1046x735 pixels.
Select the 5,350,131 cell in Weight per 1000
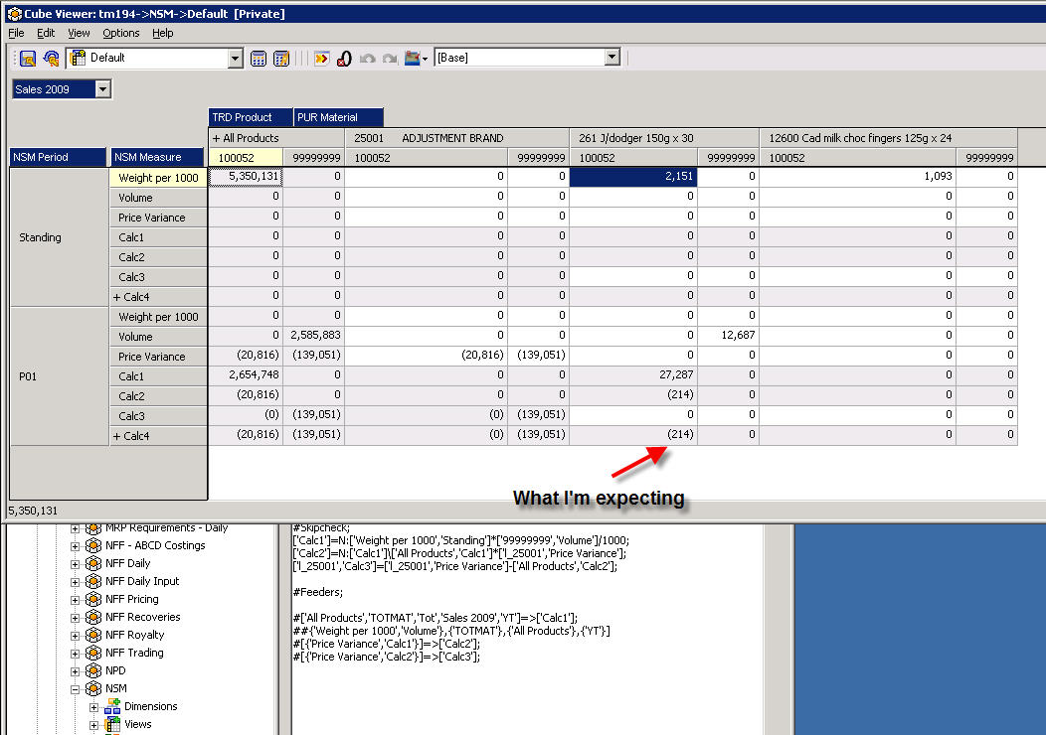(x=246, y=177)
